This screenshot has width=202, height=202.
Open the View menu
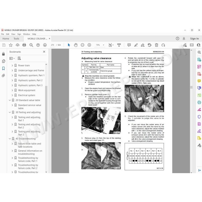pyautogui.click(x=13, y=34)
